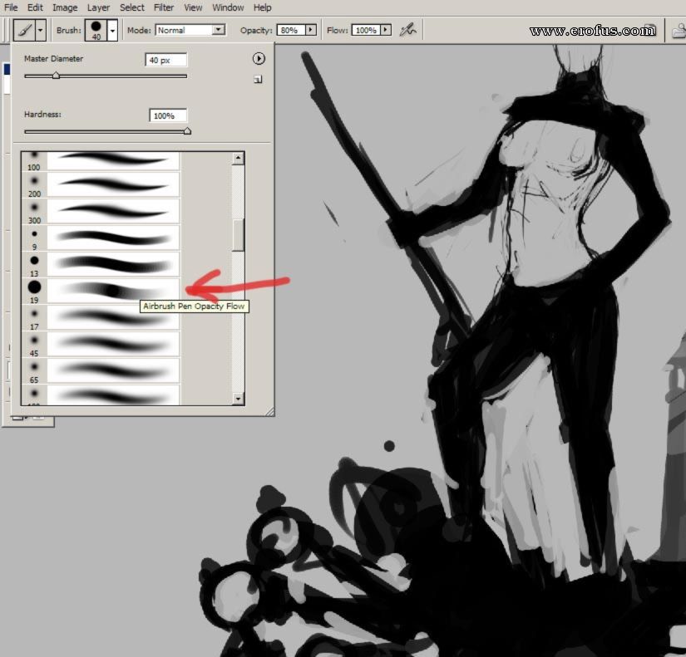Expand the Opacity slider arrow

pyautogui.click(x=311, y=30)
